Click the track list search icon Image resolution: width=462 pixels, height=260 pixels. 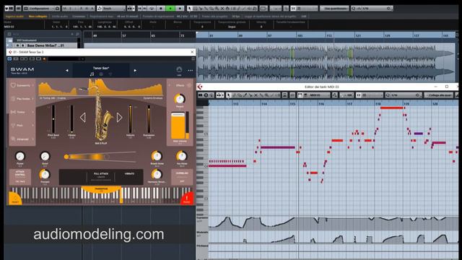click(x=77, y=34)
